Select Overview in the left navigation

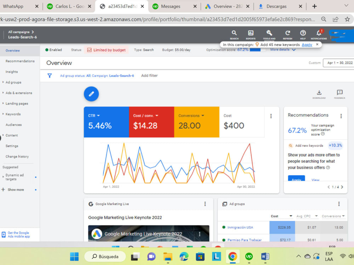[13, 51]
